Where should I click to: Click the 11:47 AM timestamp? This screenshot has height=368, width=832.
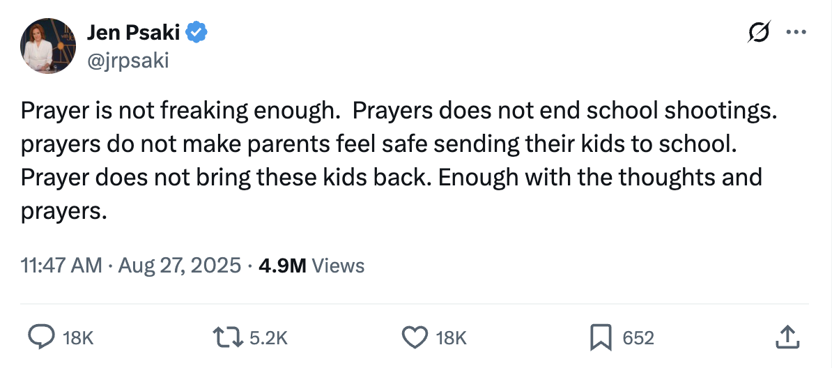(x=61, y=266)
